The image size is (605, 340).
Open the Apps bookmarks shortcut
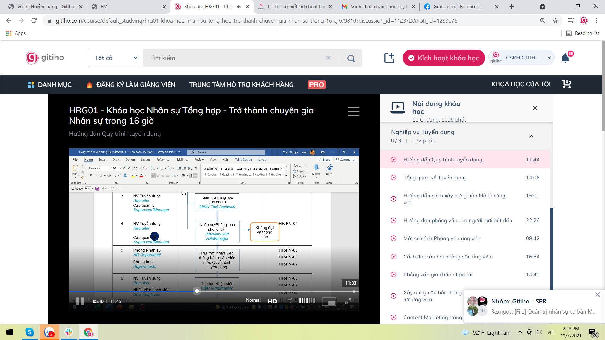click(x=16, y=33)
